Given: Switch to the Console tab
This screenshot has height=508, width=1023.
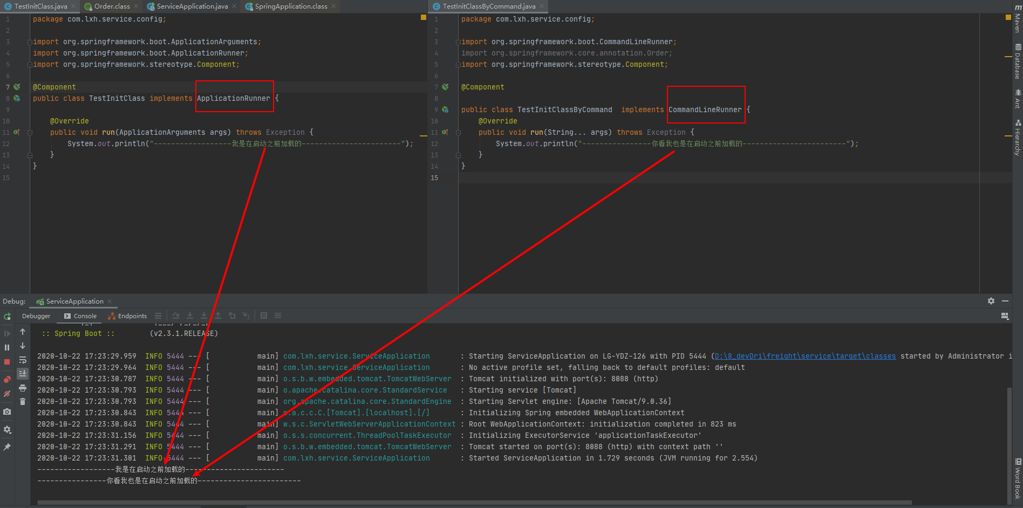Looking at the screenshot, I should click(80, 316).
